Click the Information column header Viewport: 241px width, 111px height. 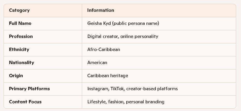click(100, 11)
